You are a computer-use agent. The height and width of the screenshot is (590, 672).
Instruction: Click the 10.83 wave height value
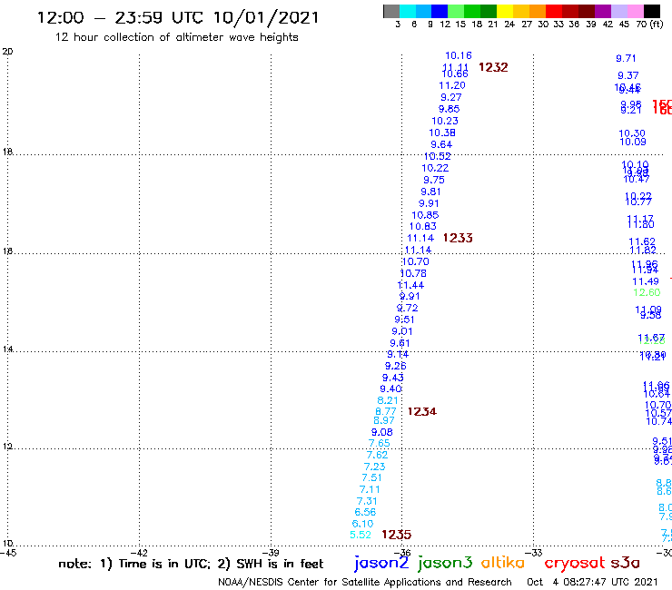(x=423, y=226)
